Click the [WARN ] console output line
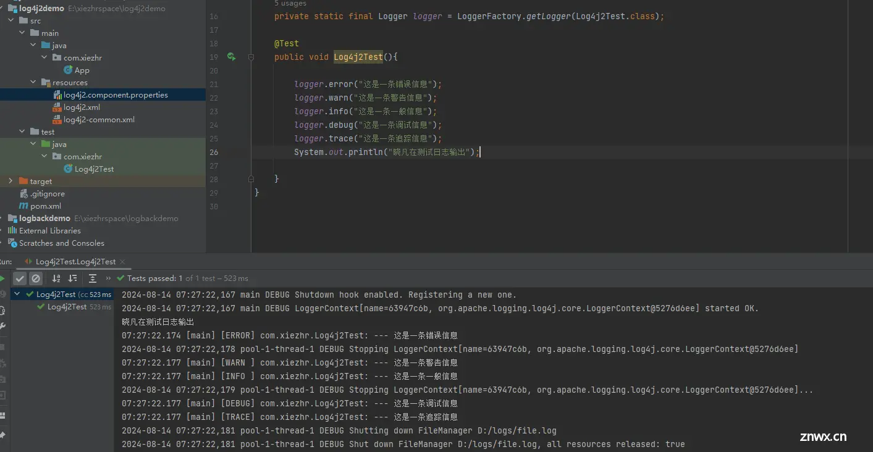The height and width of the screenshot is (452, 873). tap(290, 362)
